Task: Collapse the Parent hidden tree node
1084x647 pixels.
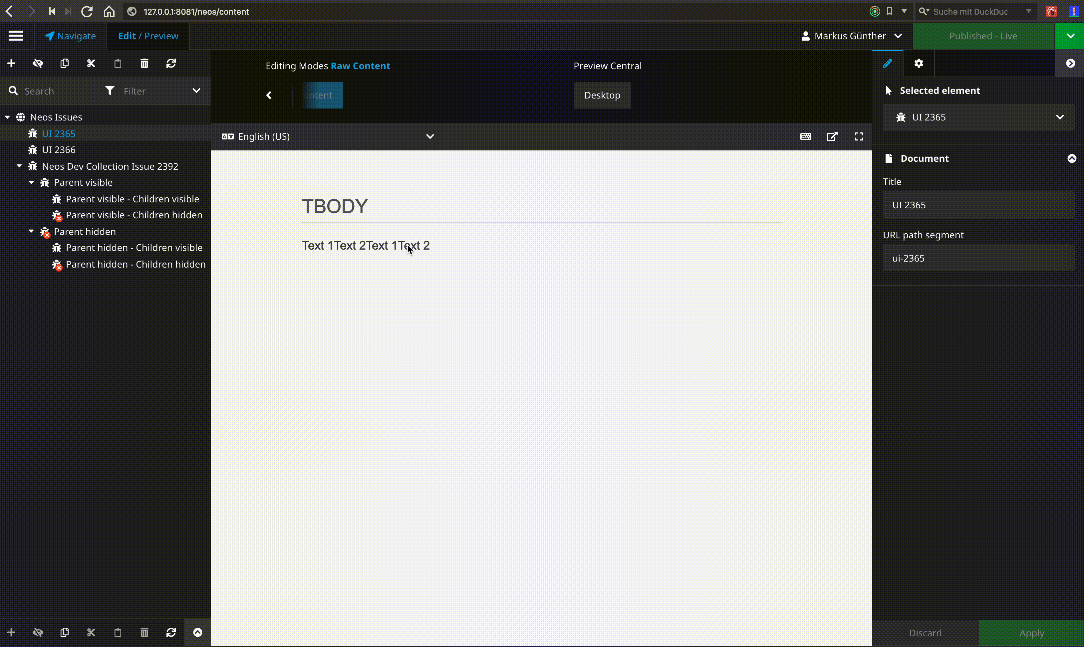Action: tap(31, 232)
